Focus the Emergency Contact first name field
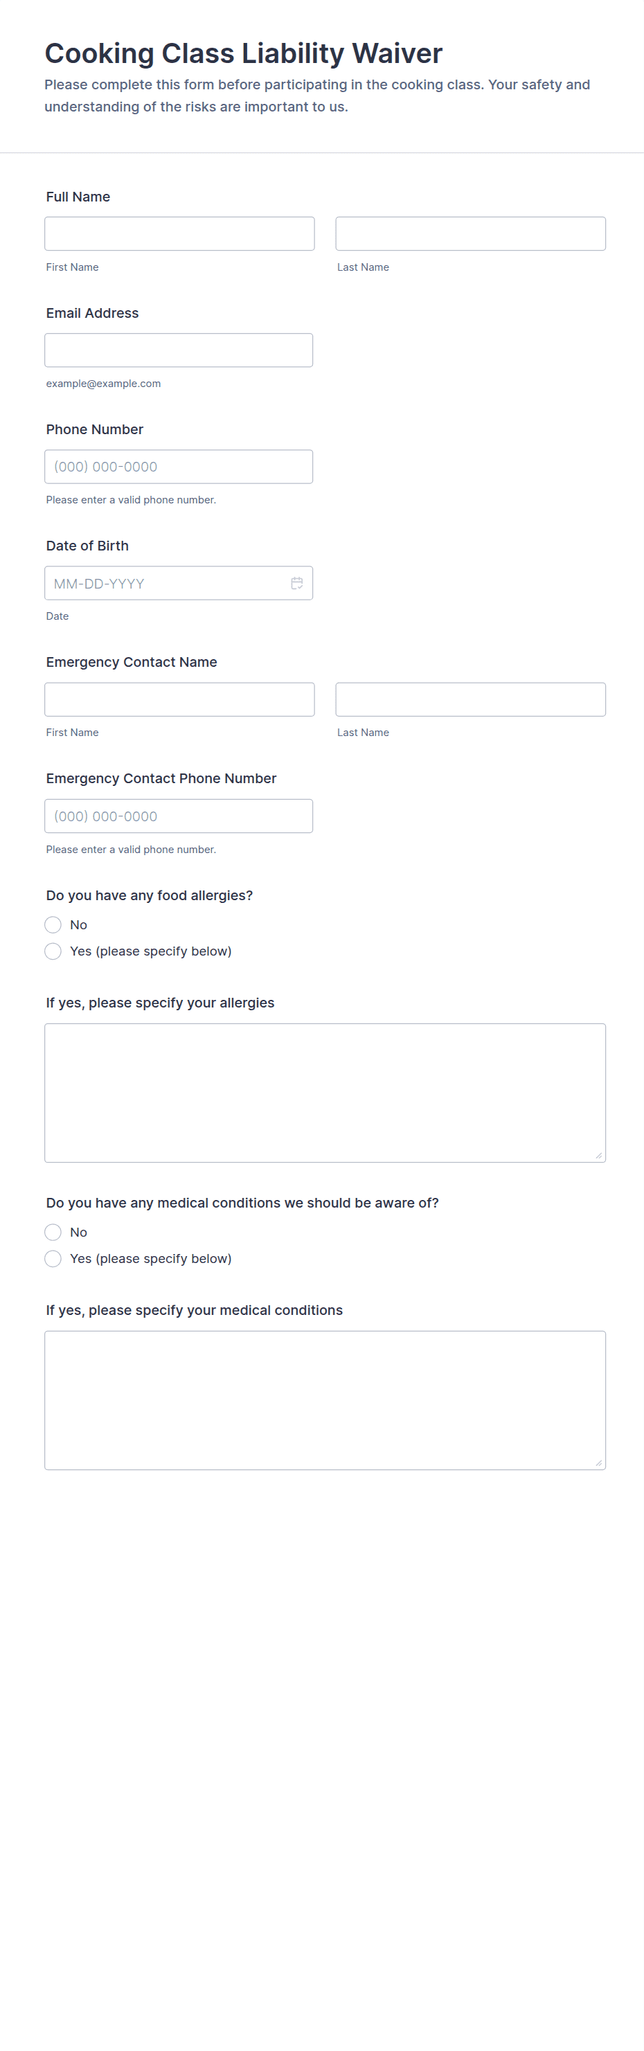The height and width of the screenshot is (2051, 644). 179,700
